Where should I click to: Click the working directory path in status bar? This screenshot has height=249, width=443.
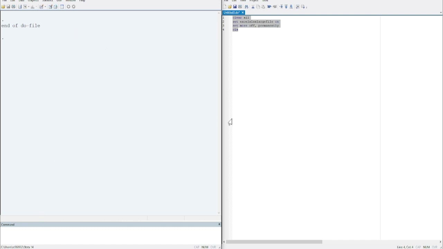[x=17, y=247]
